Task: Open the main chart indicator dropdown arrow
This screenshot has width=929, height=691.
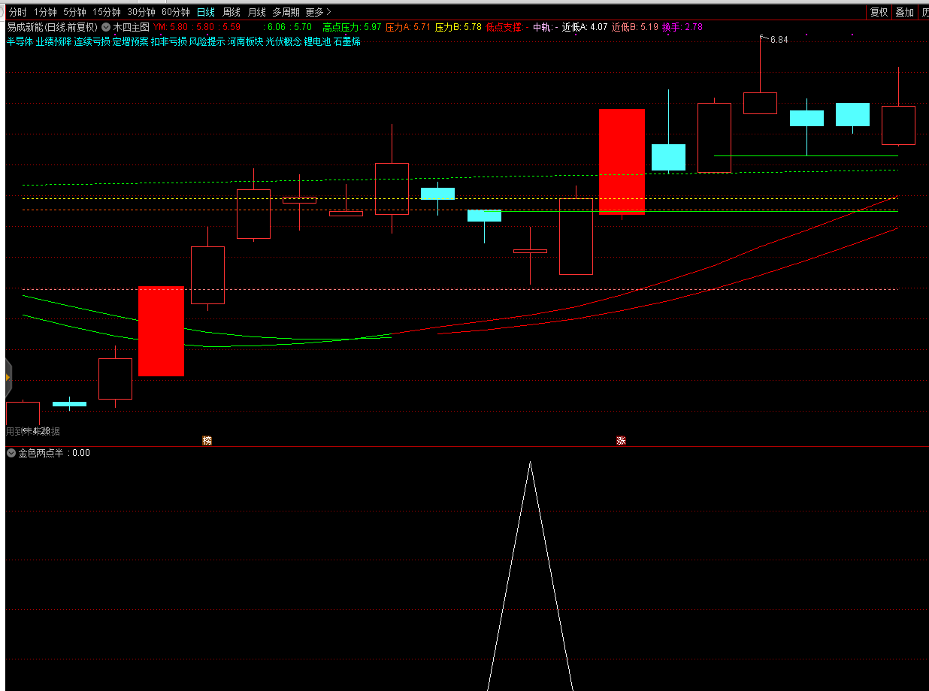Action: 106,27
